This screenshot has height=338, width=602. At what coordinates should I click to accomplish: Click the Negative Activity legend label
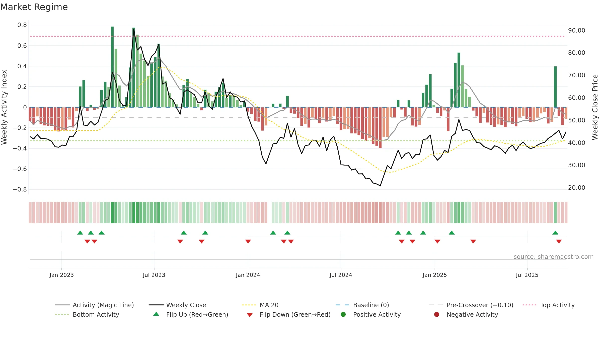click(x=472, y=314)
